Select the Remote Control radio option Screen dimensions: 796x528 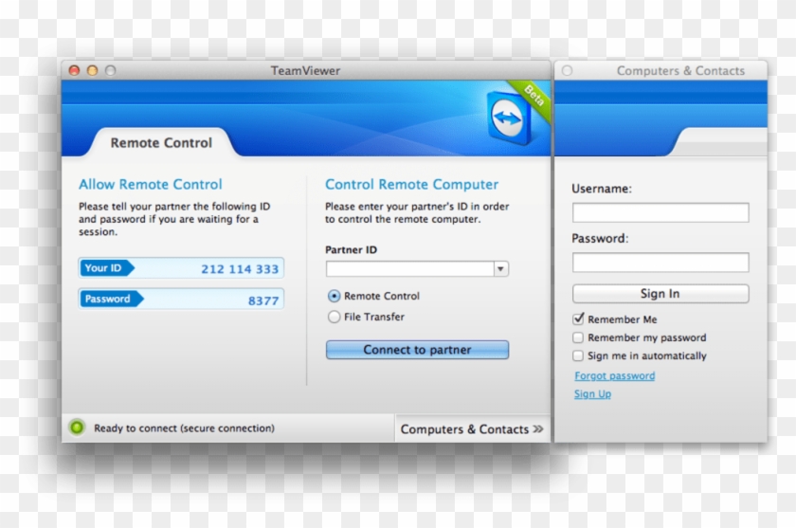pyautogui.click(x=334, y=296)
